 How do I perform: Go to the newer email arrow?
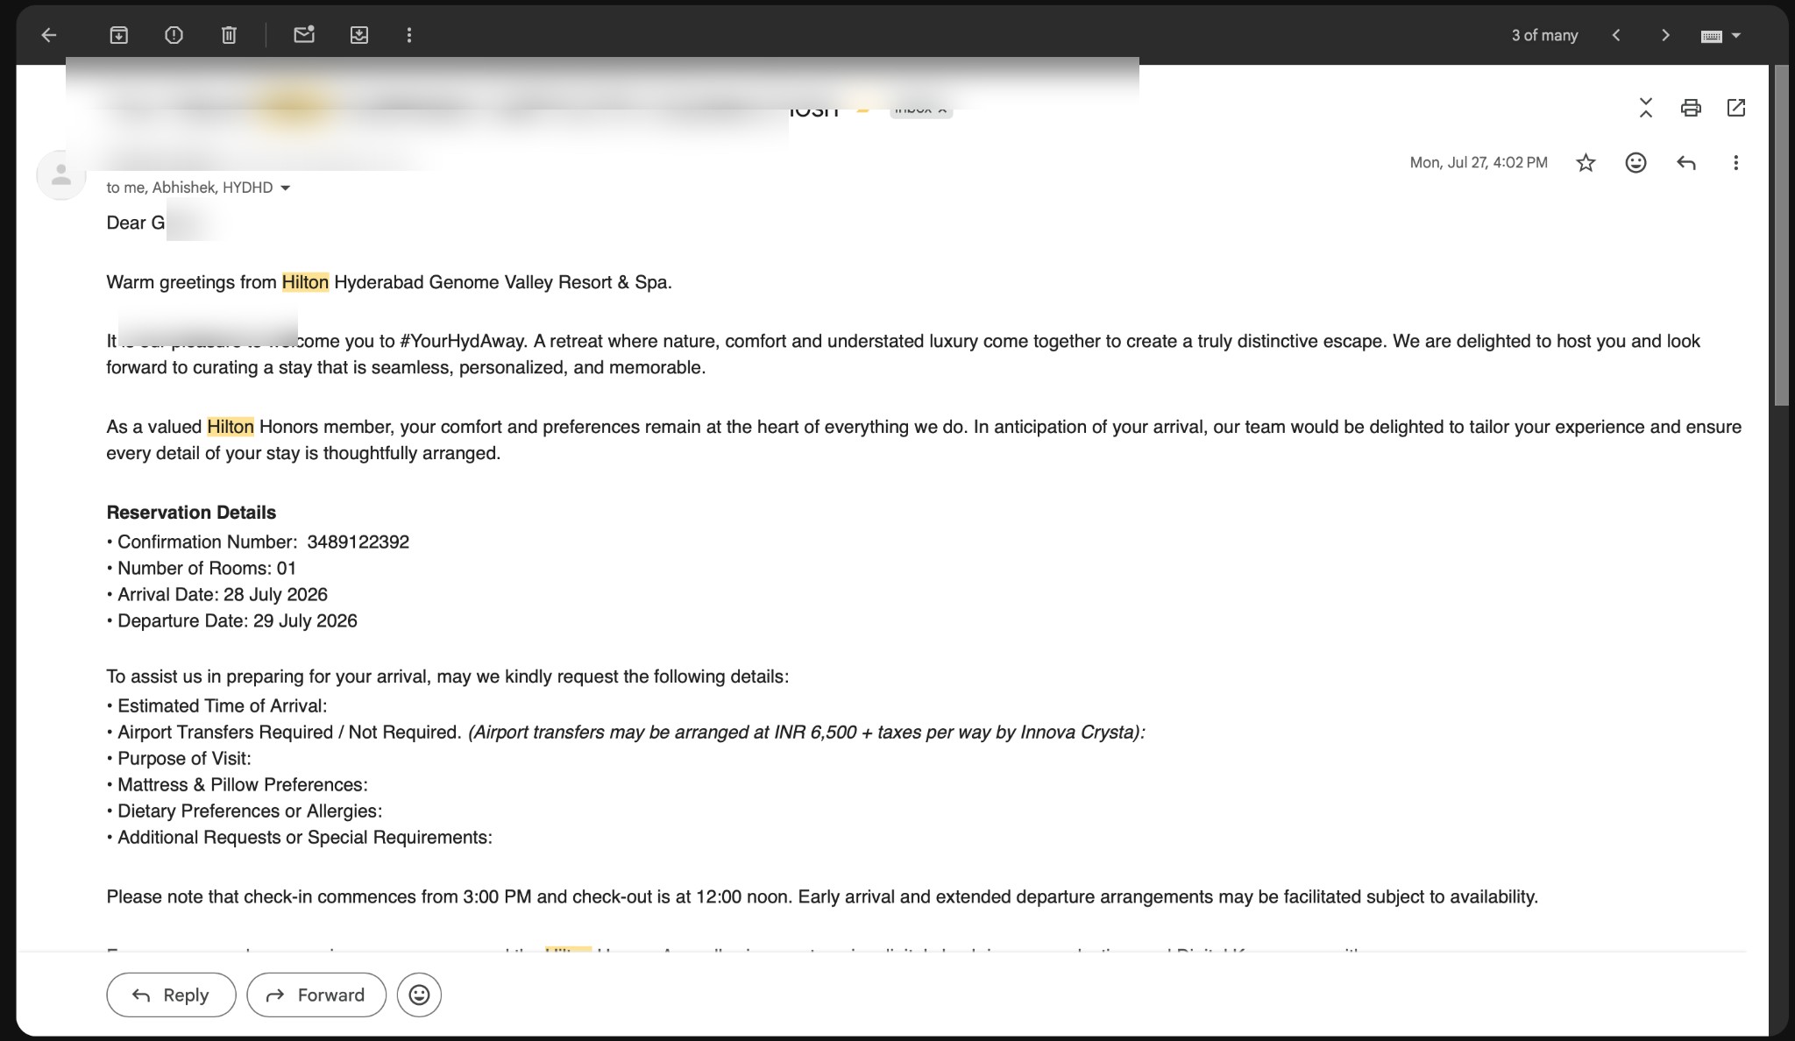[1616, 35]
